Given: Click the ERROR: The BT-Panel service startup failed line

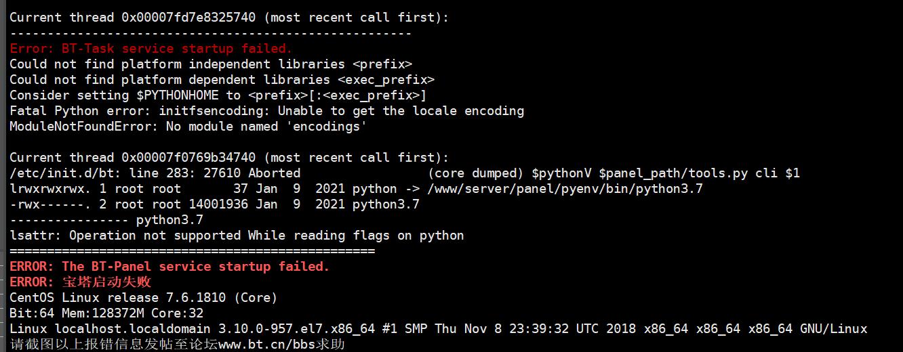Looking at the screenshot, I should tap(169, 267).
